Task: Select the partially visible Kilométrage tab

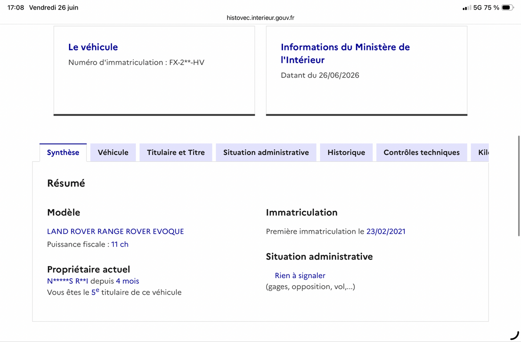Action: pyautogui.click(x=480, y=152)
